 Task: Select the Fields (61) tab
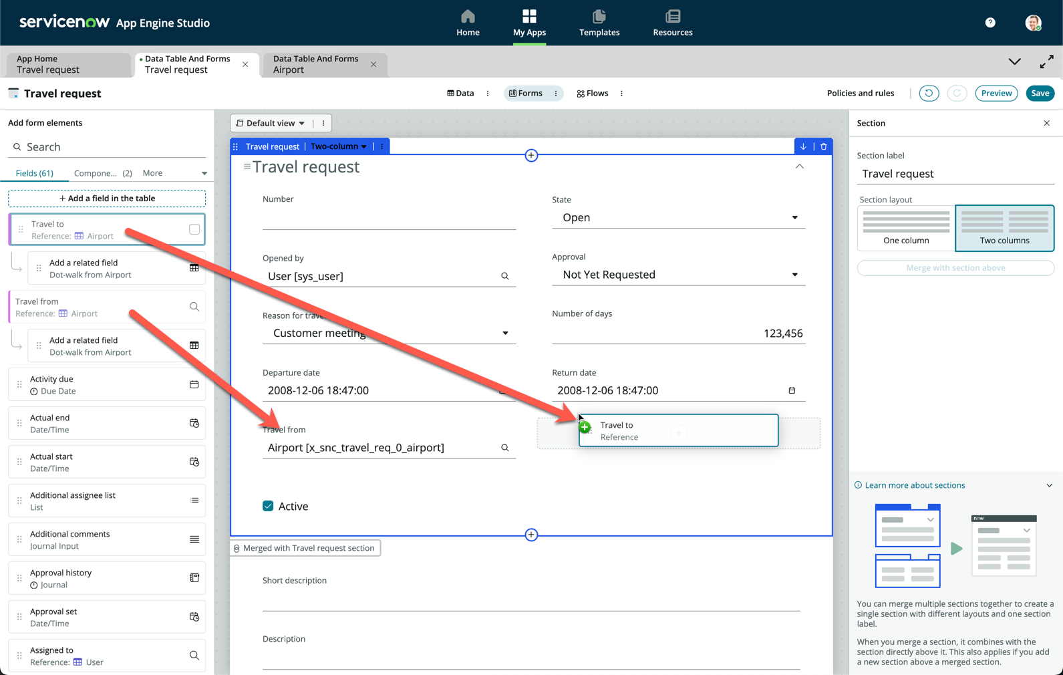(34, 173)
